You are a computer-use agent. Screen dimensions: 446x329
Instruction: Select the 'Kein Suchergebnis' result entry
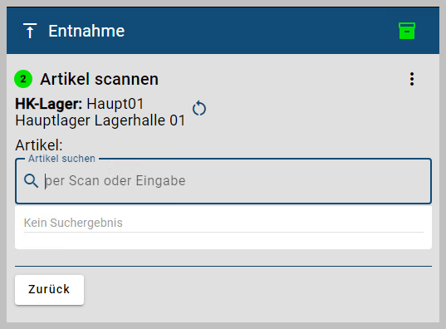(x=223, y=223)
